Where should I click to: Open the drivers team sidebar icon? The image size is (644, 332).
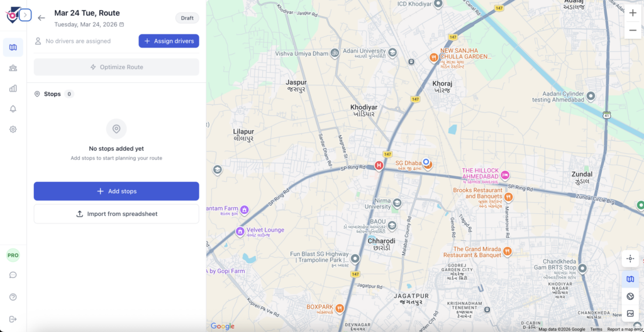coord(13,68)
